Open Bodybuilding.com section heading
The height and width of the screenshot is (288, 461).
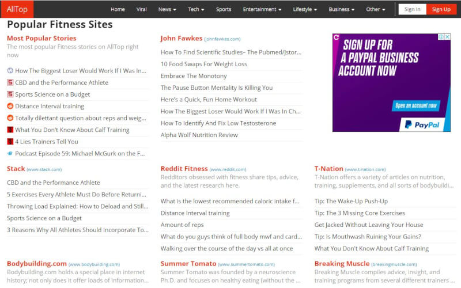click(37, 264)
